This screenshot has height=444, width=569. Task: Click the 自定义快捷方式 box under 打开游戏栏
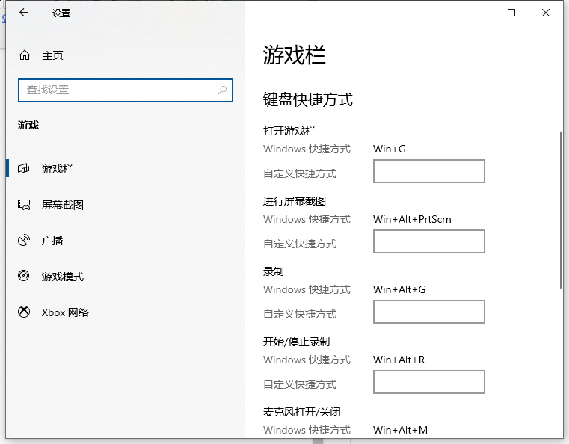point(428,171)
